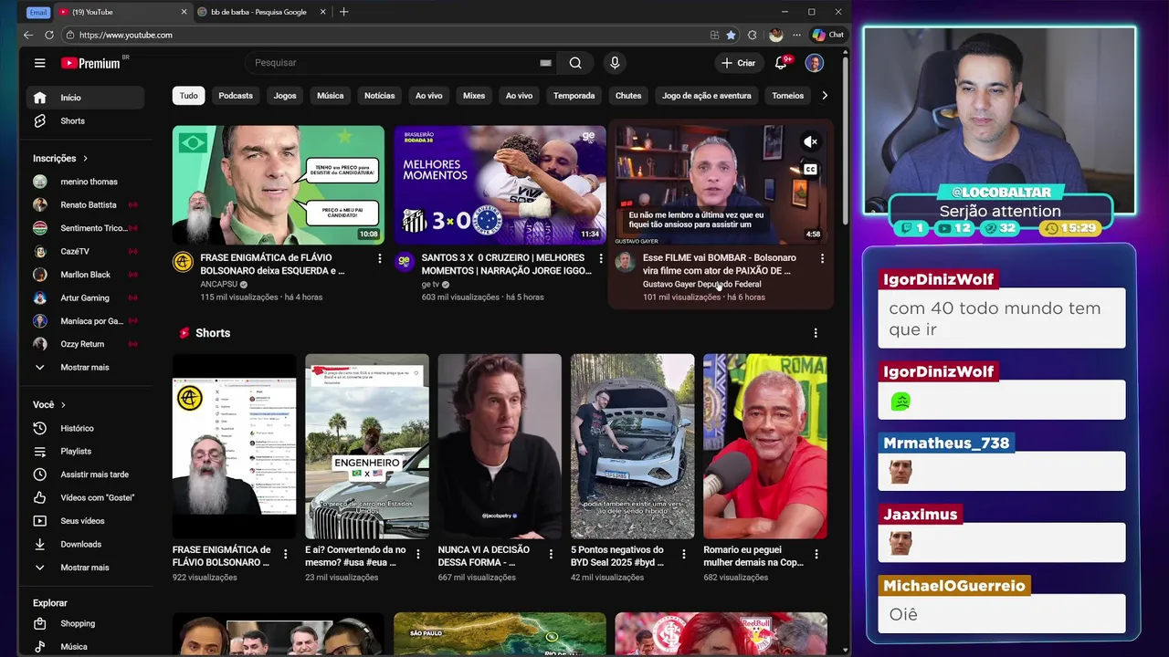The height and width of the screenshot is (657, 1169).
Task: Open the notifications bell
Action: click(x=782, y=63)
